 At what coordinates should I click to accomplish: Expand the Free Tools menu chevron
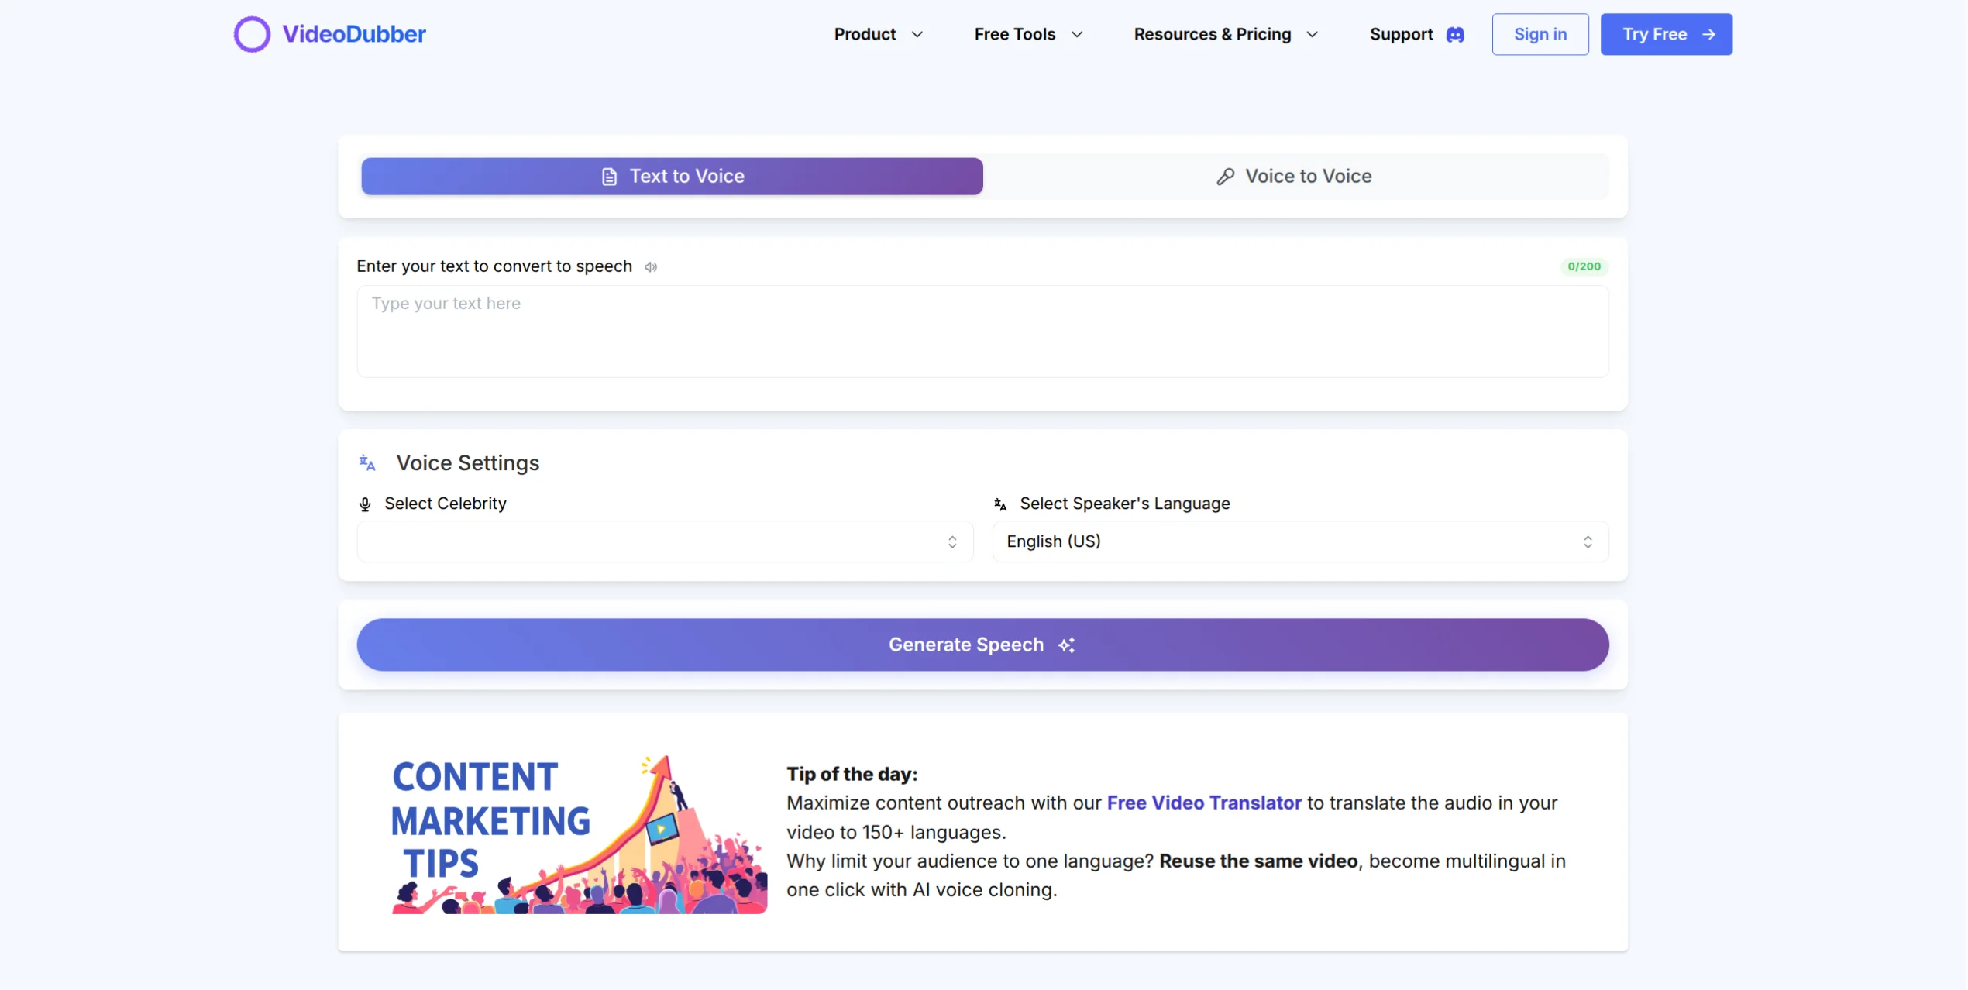point(1078,34)
